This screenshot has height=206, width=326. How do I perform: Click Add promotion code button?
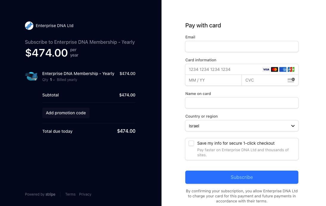(66, 113)
